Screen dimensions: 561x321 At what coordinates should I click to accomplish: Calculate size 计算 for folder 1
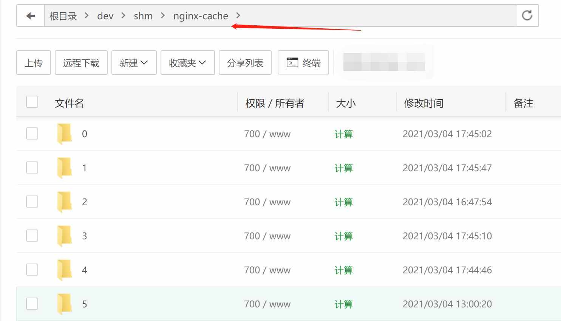point(344,168)
